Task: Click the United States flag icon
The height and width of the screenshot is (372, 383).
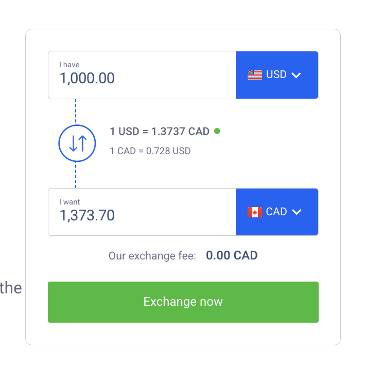Action: (255, 75)
